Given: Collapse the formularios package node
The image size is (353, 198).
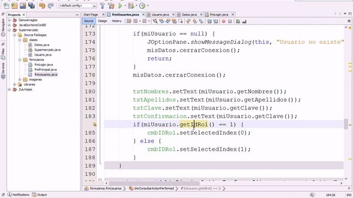Looking at the screenshot, I should tap(20, 59).
